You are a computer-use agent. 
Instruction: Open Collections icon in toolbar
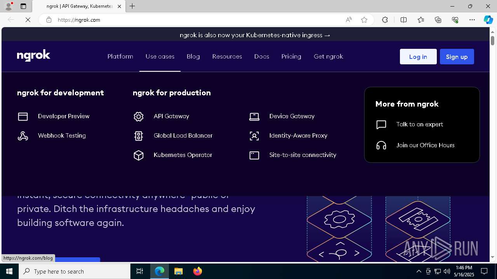point(438,20)
